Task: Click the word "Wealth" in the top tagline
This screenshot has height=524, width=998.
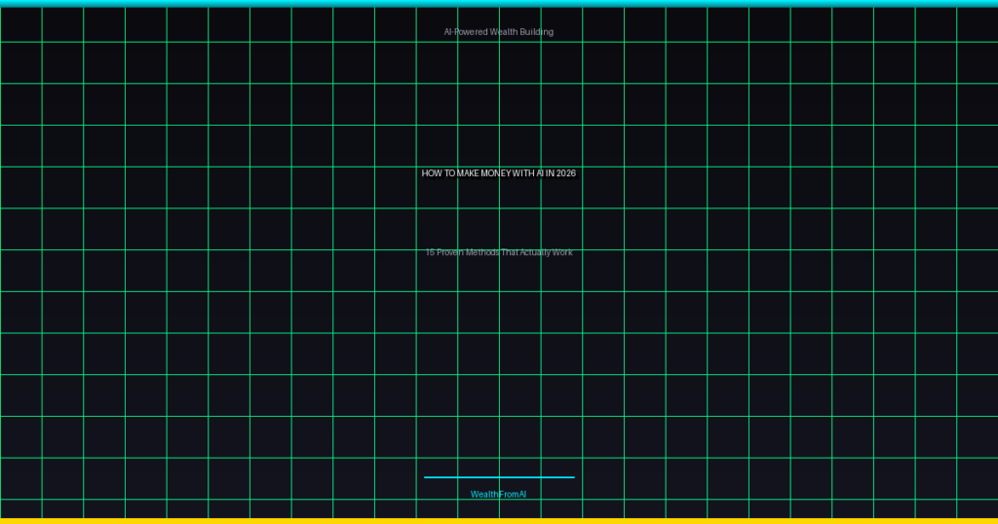Action: pos(504,32)
